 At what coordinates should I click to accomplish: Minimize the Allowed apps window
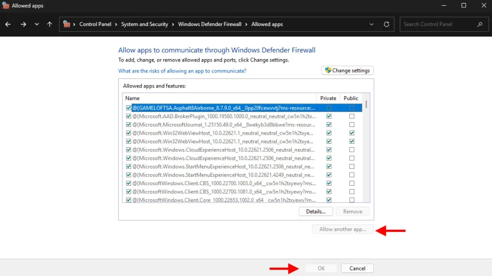coord(443,6)
